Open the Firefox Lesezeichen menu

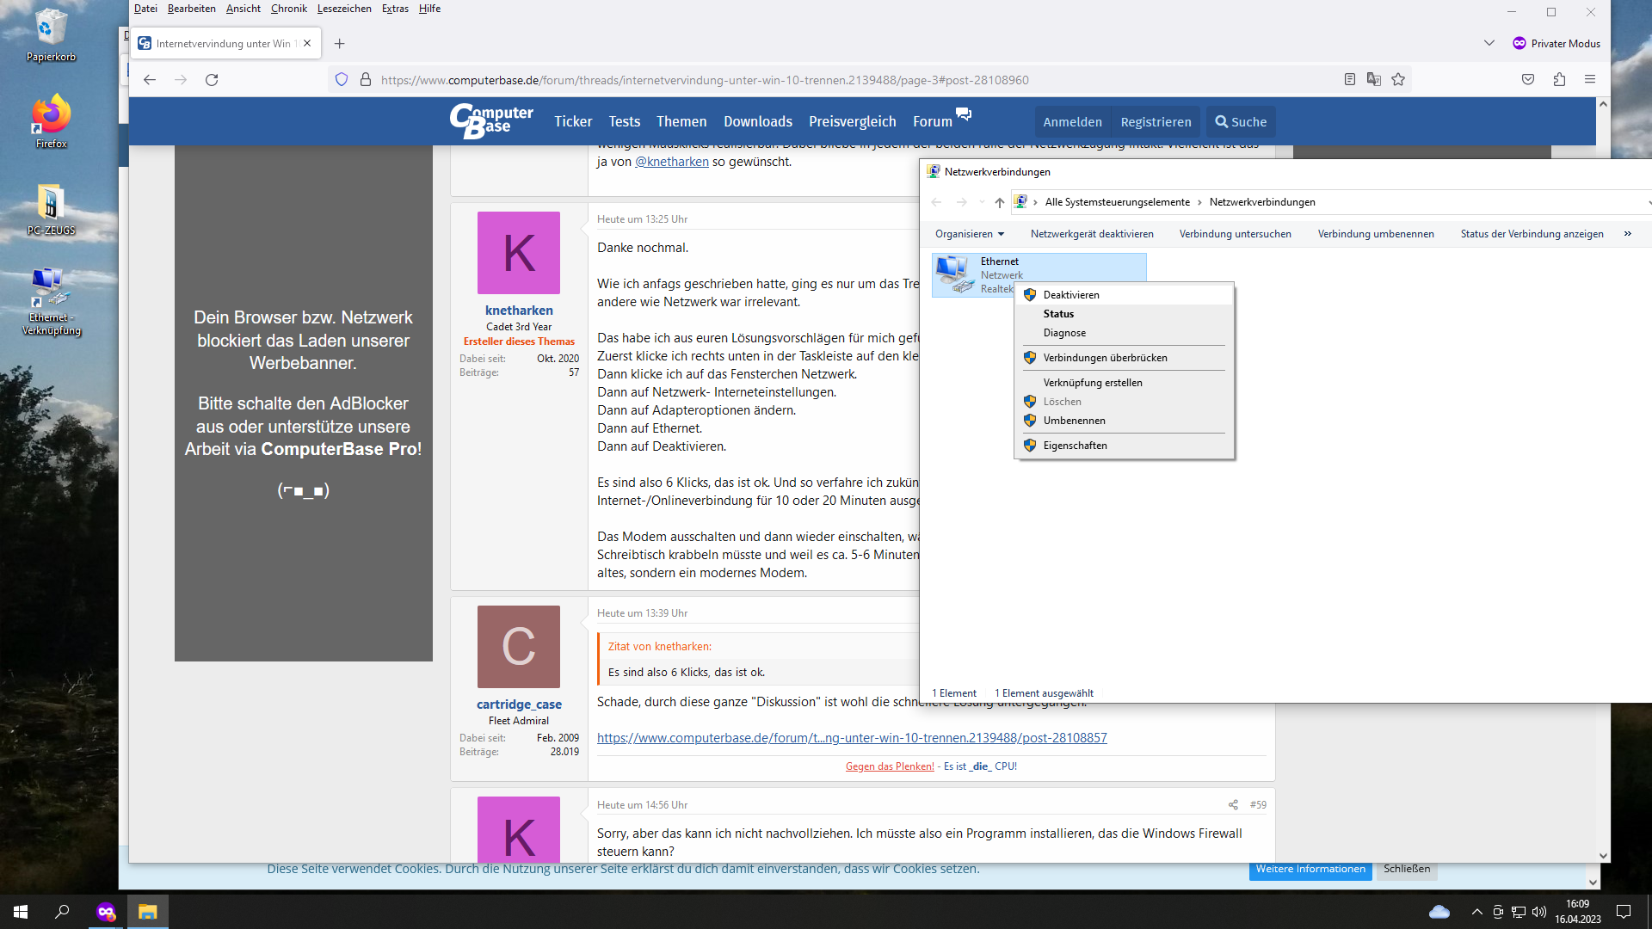pos(344,9)
